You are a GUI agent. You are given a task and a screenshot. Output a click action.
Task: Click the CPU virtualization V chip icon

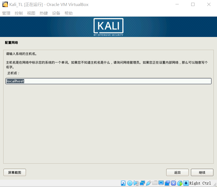(173, 183)
